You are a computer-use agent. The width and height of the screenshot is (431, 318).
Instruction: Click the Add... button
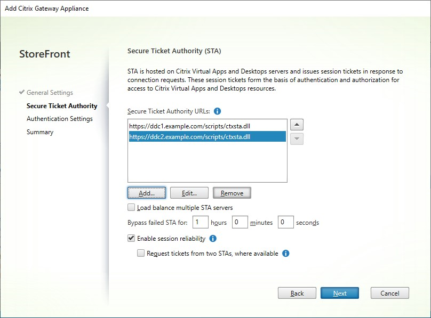(x=147, y=193)
